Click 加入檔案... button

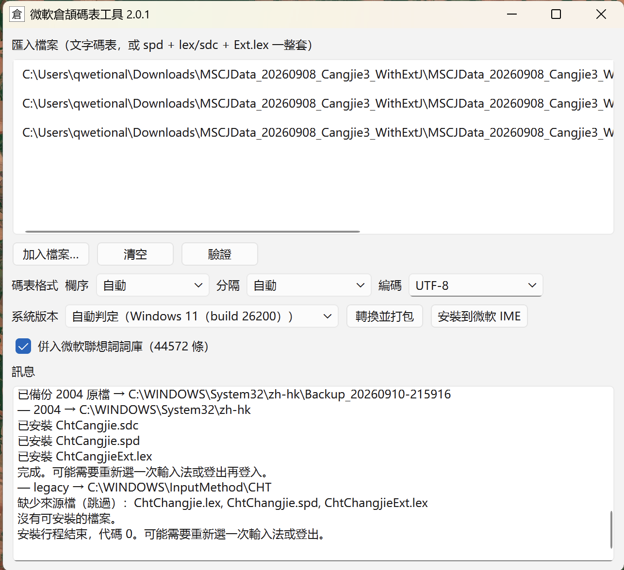coord(51,254)
